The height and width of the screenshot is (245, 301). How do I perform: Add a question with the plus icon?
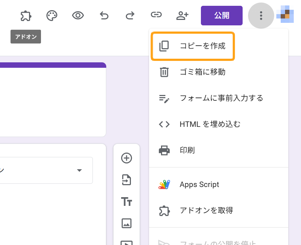[x=127, y=158]
